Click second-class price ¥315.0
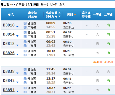 (x=109, y=62)
